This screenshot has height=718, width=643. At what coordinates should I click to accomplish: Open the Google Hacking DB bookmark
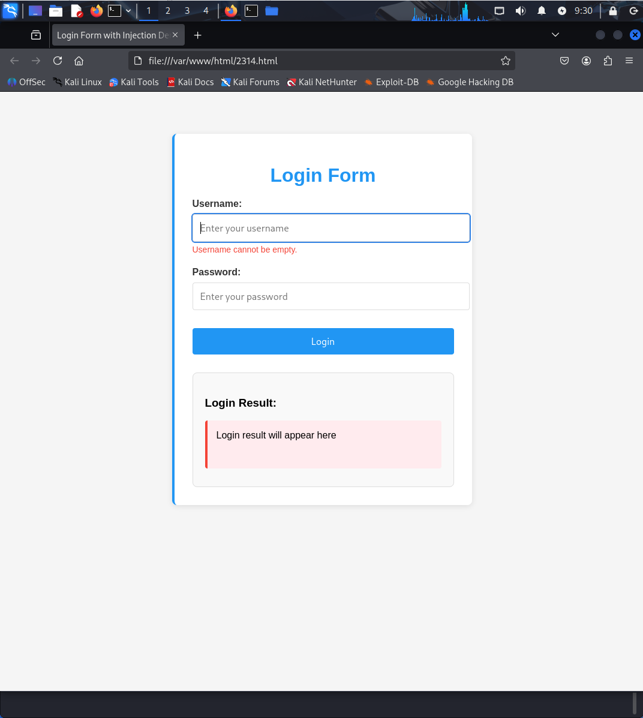[470, 82]
